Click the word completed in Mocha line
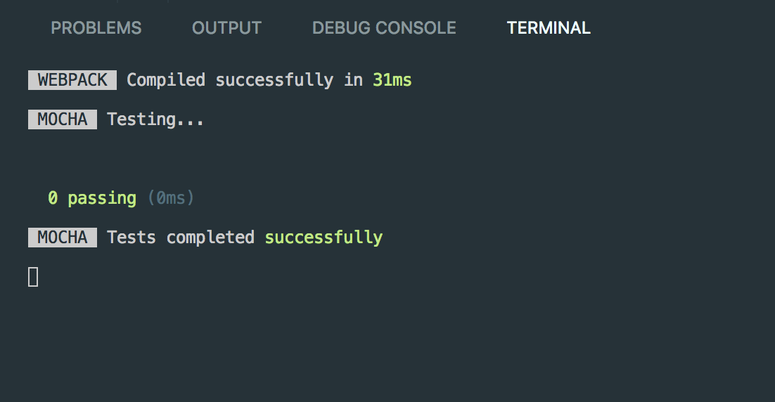This screenshot has height=402, width=775. 210,238
